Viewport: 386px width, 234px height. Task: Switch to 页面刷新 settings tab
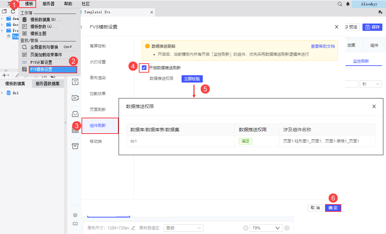(98, 110)
